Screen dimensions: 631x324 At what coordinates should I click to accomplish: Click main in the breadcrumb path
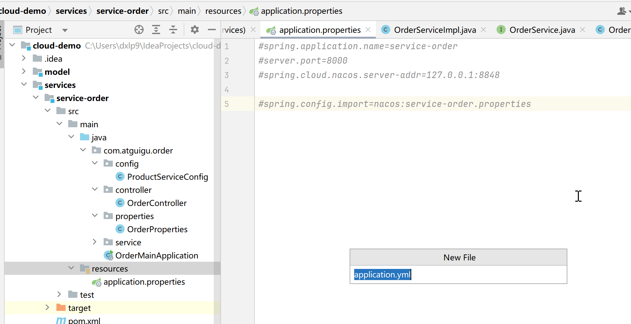[x=187, y=11]
